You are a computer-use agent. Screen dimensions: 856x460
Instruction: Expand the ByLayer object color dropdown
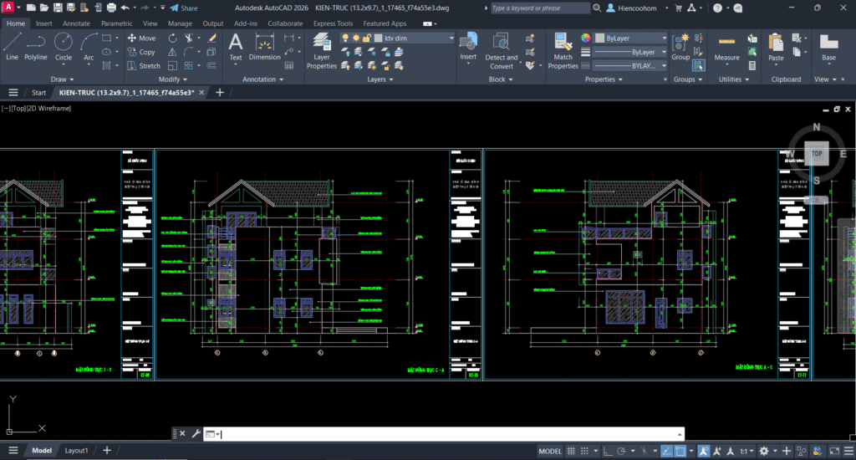click(x=663, y=38)
